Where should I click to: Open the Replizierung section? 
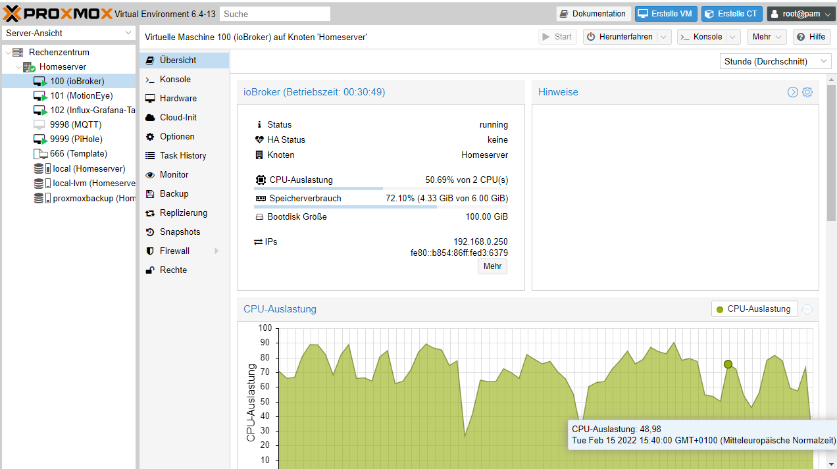click(x=184, y=212)
